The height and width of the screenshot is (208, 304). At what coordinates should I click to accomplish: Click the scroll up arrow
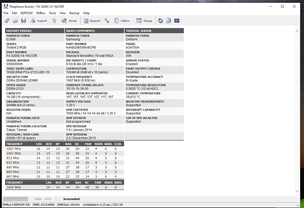297,31
